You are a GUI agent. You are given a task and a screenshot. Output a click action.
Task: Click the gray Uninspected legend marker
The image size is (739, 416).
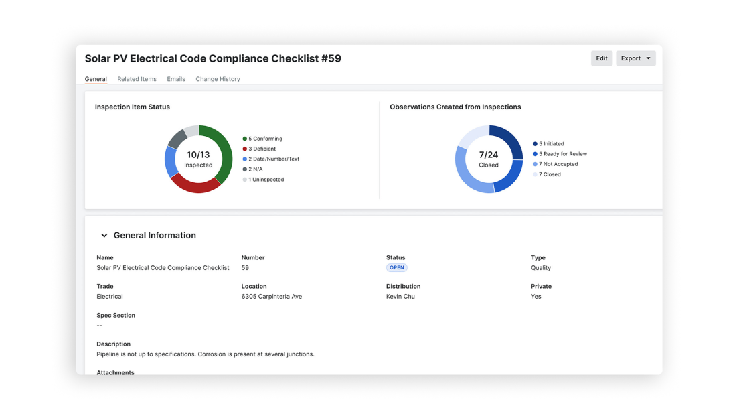pos(244,179)
